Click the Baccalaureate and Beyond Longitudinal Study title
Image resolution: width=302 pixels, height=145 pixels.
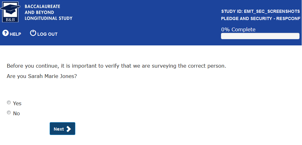click(48, 12)
